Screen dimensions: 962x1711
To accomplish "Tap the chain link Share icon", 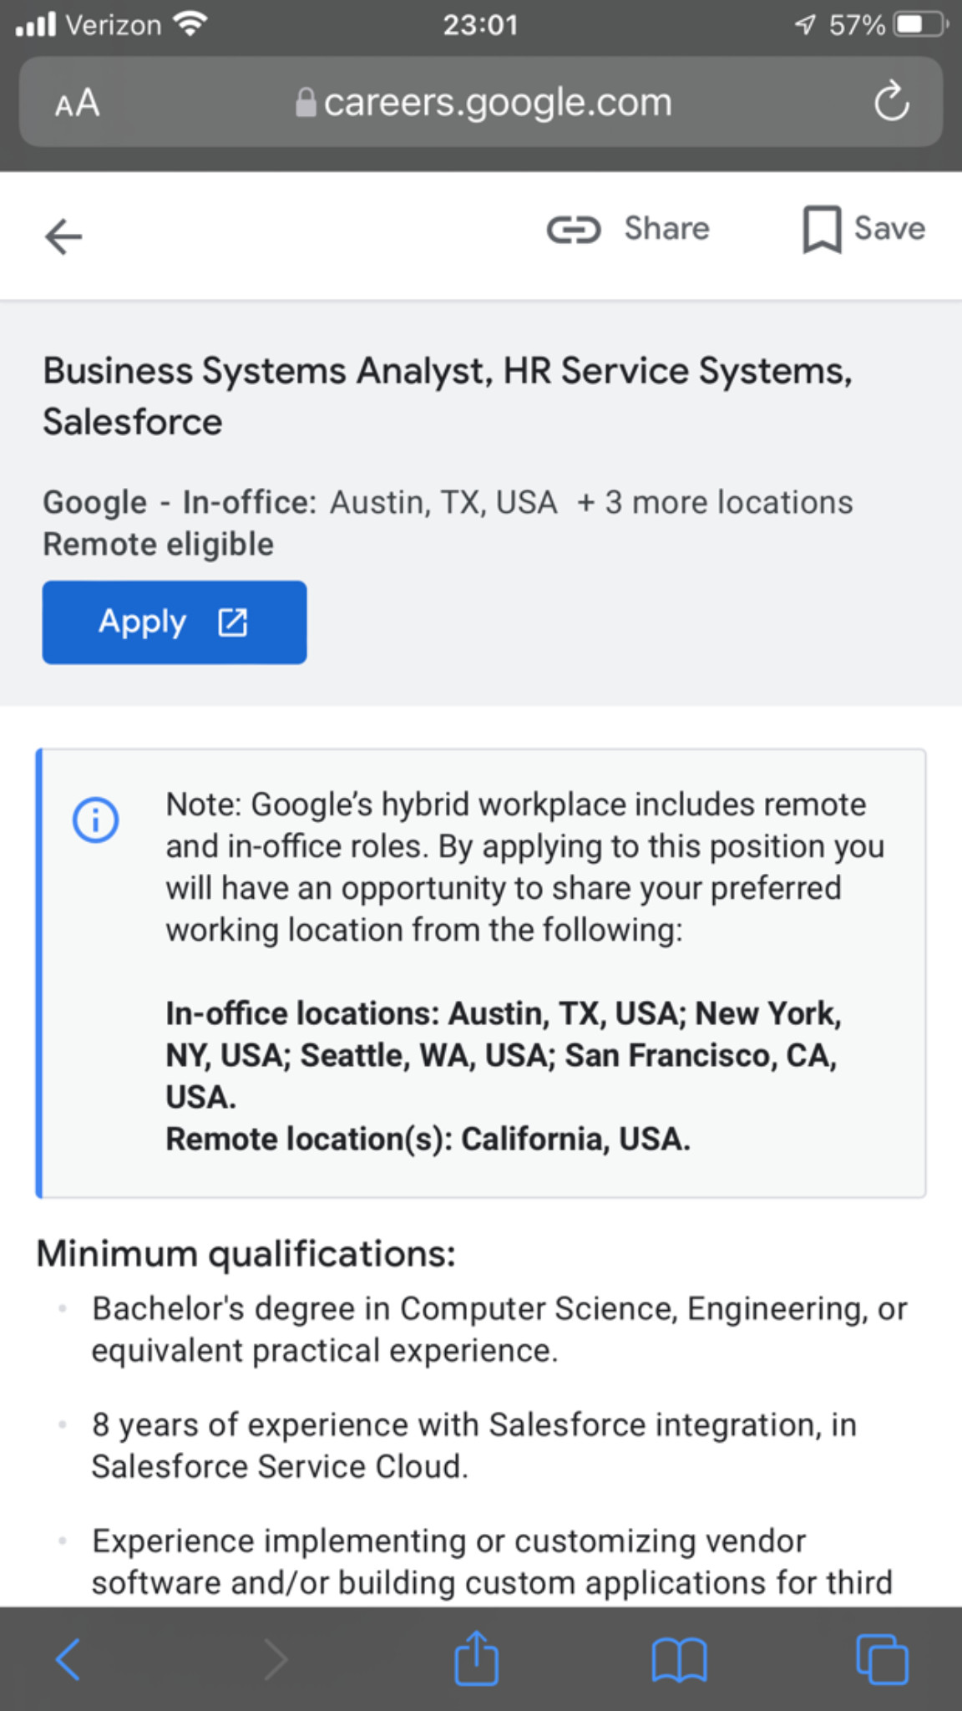I will [x=574, y=230].
